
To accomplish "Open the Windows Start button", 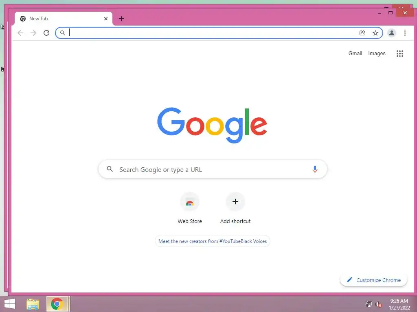I will (x=10, y=304).
